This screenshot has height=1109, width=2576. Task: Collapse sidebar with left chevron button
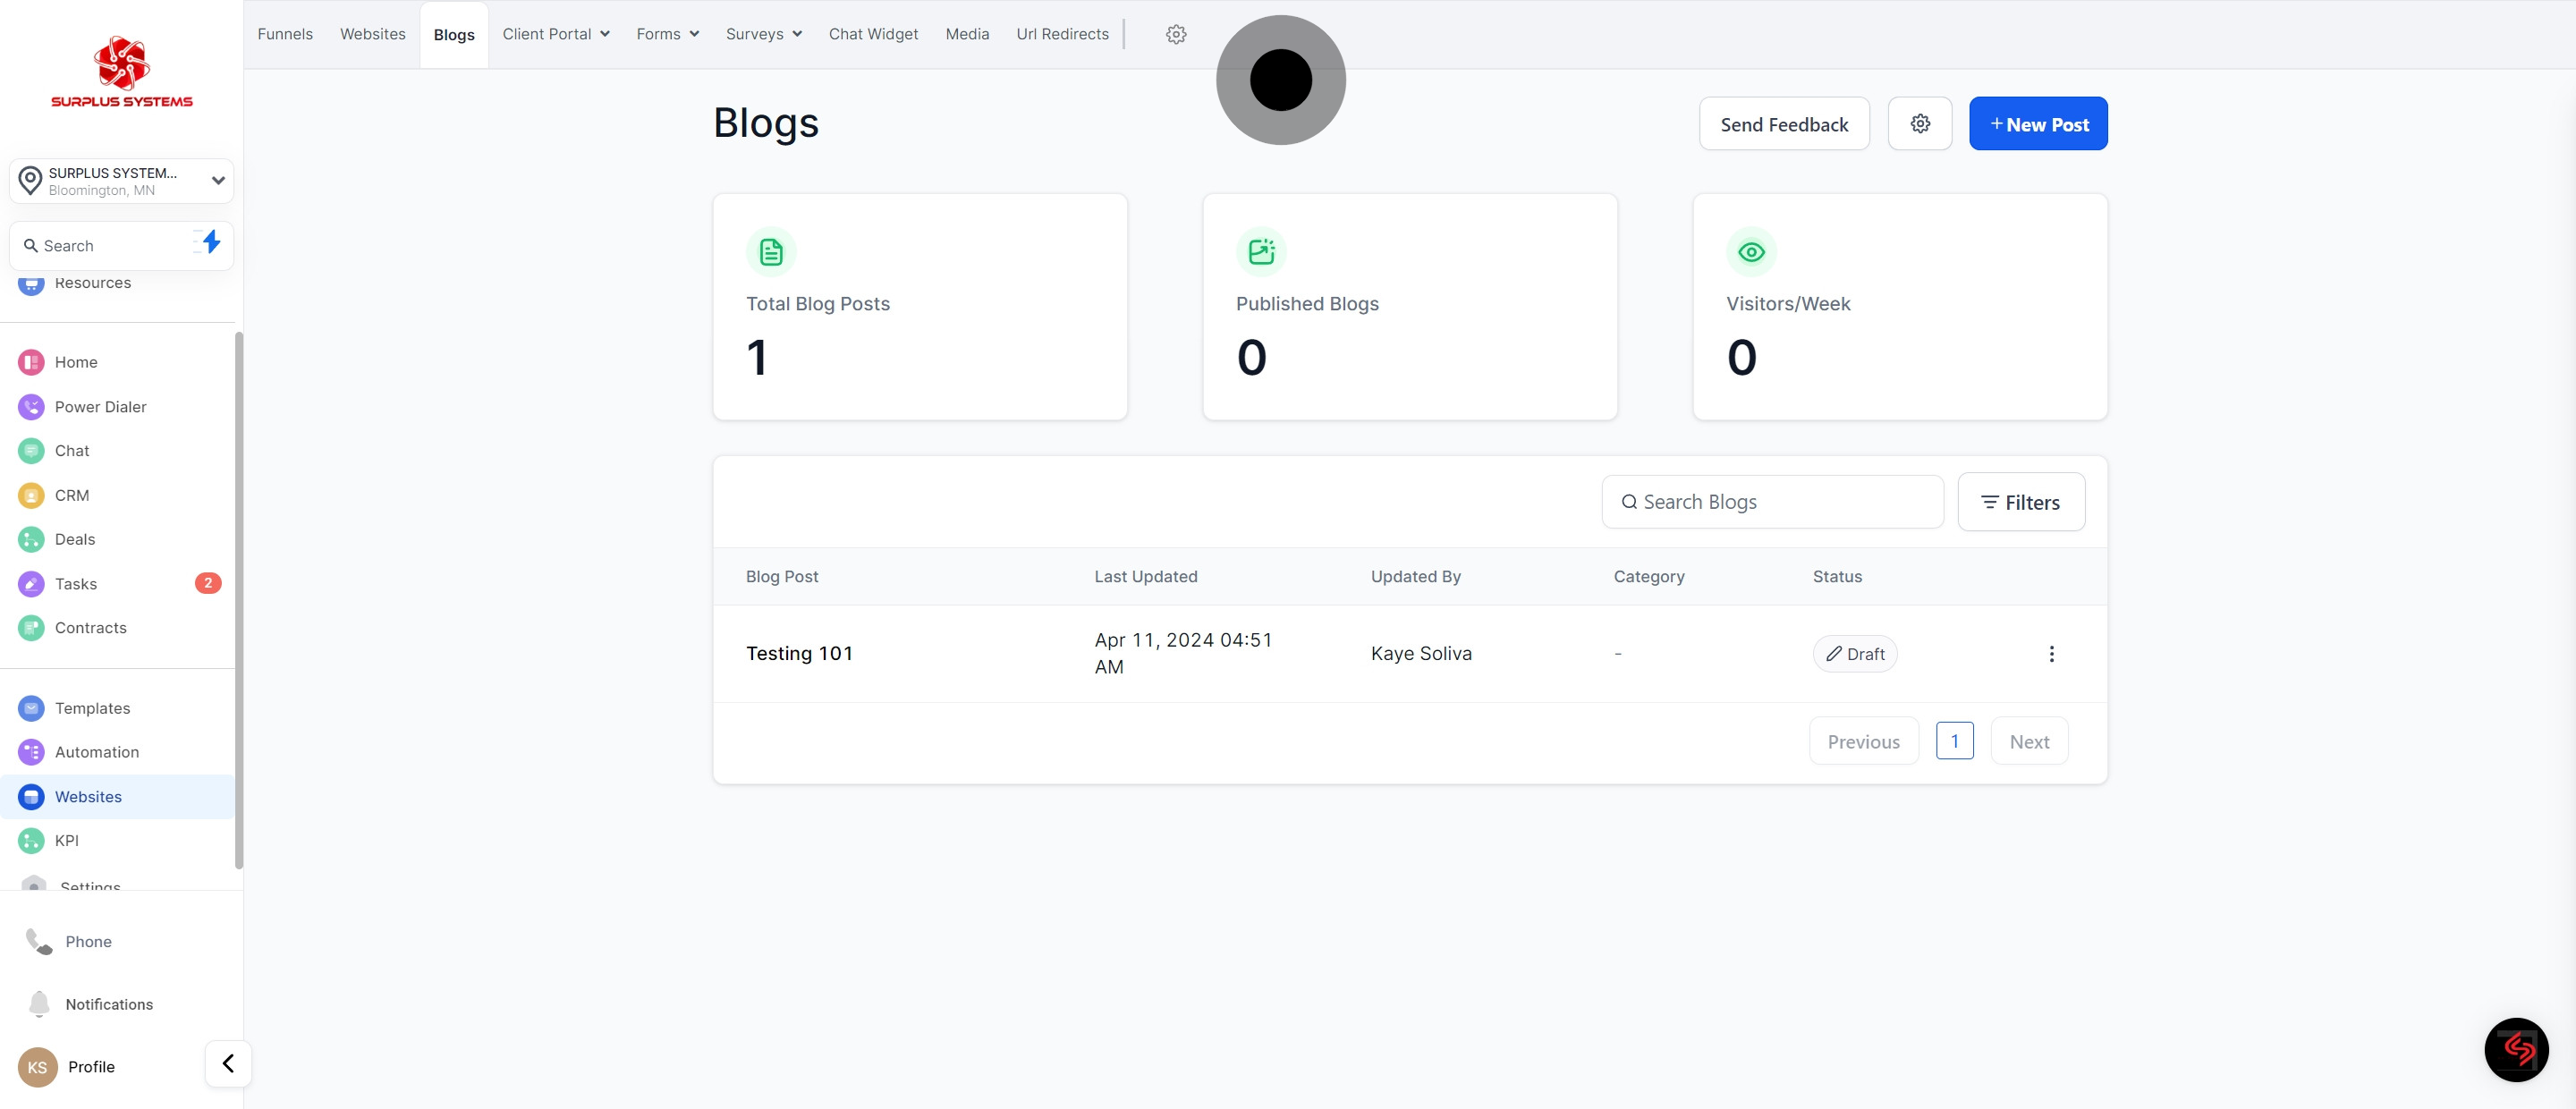[228, 1063]
